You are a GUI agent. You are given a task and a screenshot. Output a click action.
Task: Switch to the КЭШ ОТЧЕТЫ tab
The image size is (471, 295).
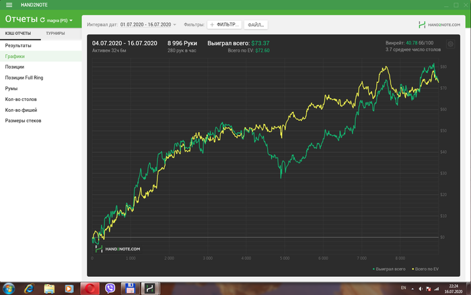click(x=18, y=34)
